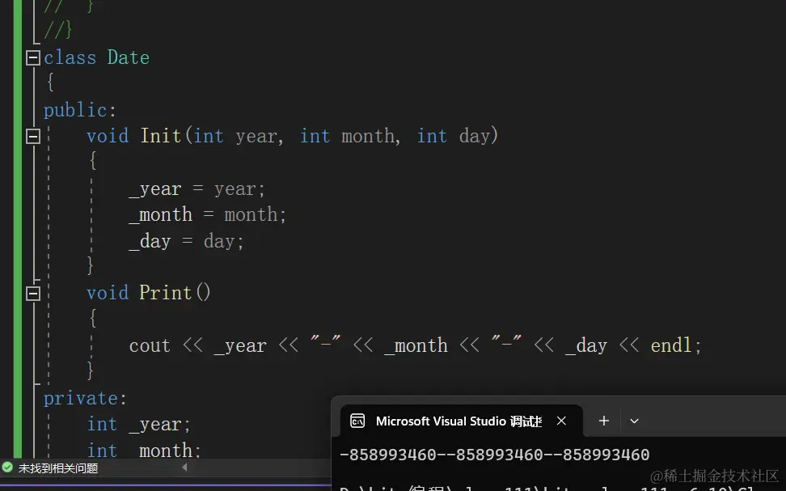
Task: Open new terminal tab with plus button
Action: click(x=603, y=421)
